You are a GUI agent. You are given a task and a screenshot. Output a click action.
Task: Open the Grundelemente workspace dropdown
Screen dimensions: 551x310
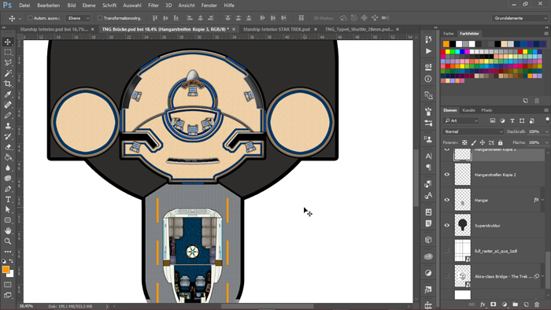click(x=520, y=18)
